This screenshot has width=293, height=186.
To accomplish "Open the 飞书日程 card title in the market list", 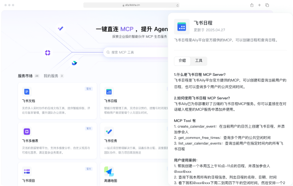I will tap(111, 101).
